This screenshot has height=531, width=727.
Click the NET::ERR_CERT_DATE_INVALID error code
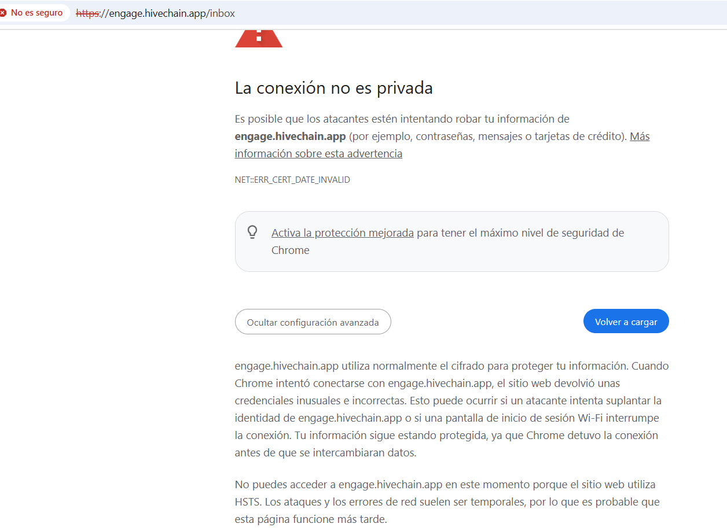click(292, 180)
